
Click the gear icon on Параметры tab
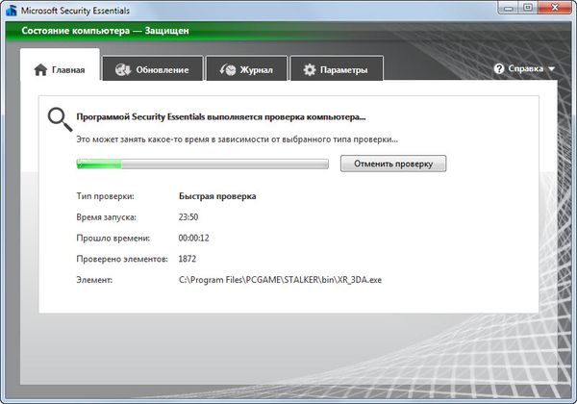310,69
